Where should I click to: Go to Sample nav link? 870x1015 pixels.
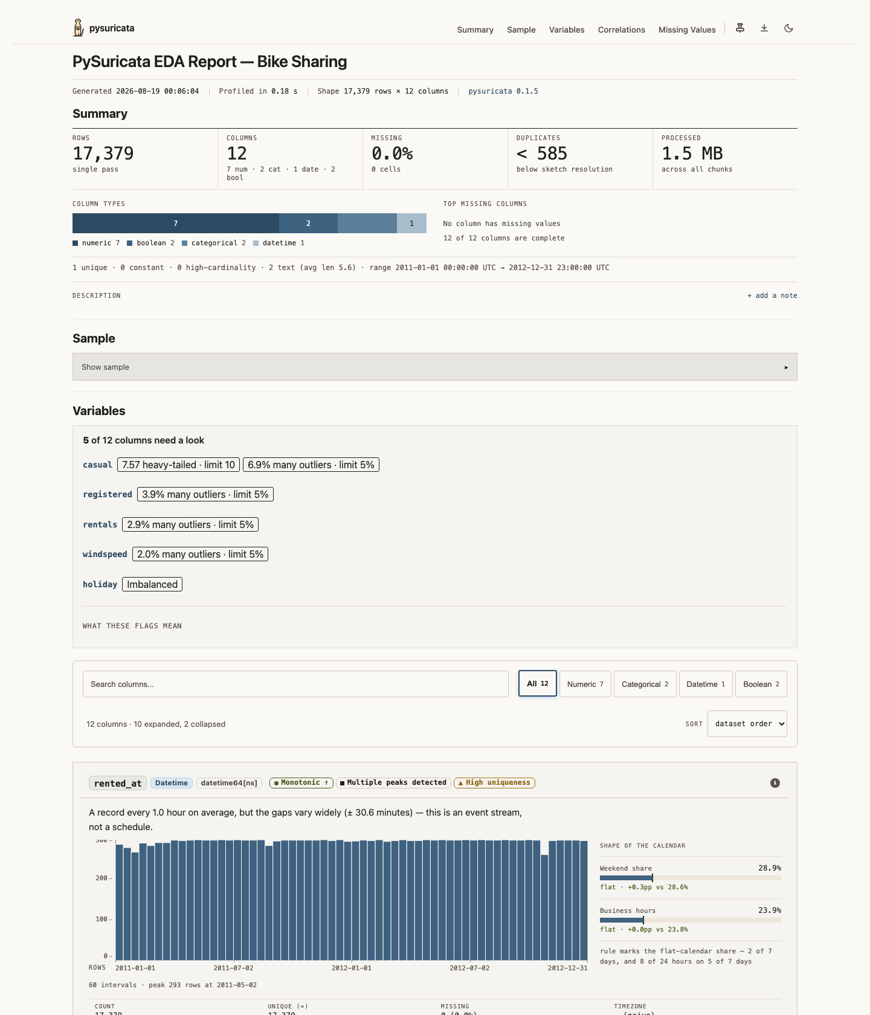[521, 30]
